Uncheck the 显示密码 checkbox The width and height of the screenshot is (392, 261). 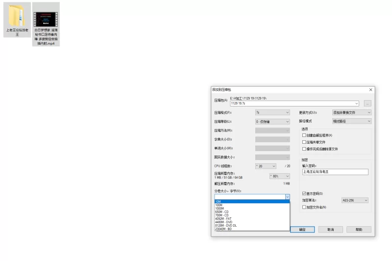point(304,193)
